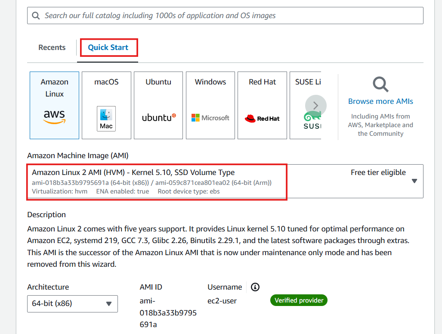Click the ec2-user username value
The image size is (442, 334).
coord(222,301)
